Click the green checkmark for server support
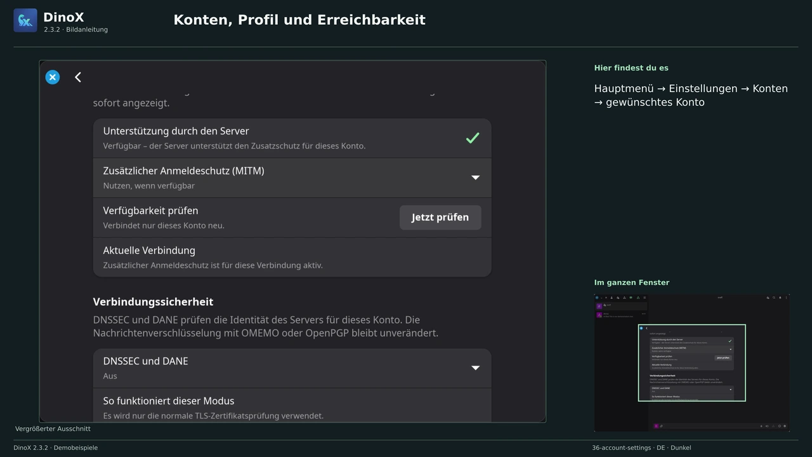This screenshot has width=812, height=457. pos(473,138)
